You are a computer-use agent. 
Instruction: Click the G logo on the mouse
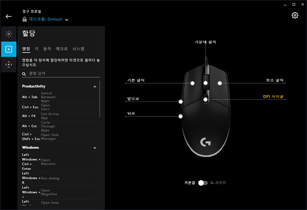coord(205,142)
